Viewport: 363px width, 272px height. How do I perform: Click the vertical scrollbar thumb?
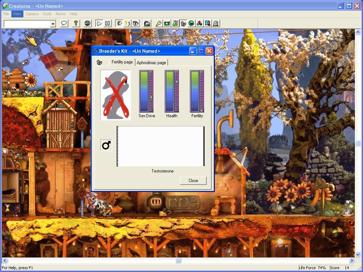coord(358,143)
